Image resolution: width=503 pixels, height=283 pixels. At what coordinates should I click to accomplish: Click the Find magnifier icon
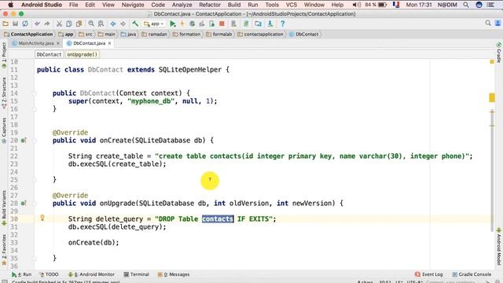(91, 24)
